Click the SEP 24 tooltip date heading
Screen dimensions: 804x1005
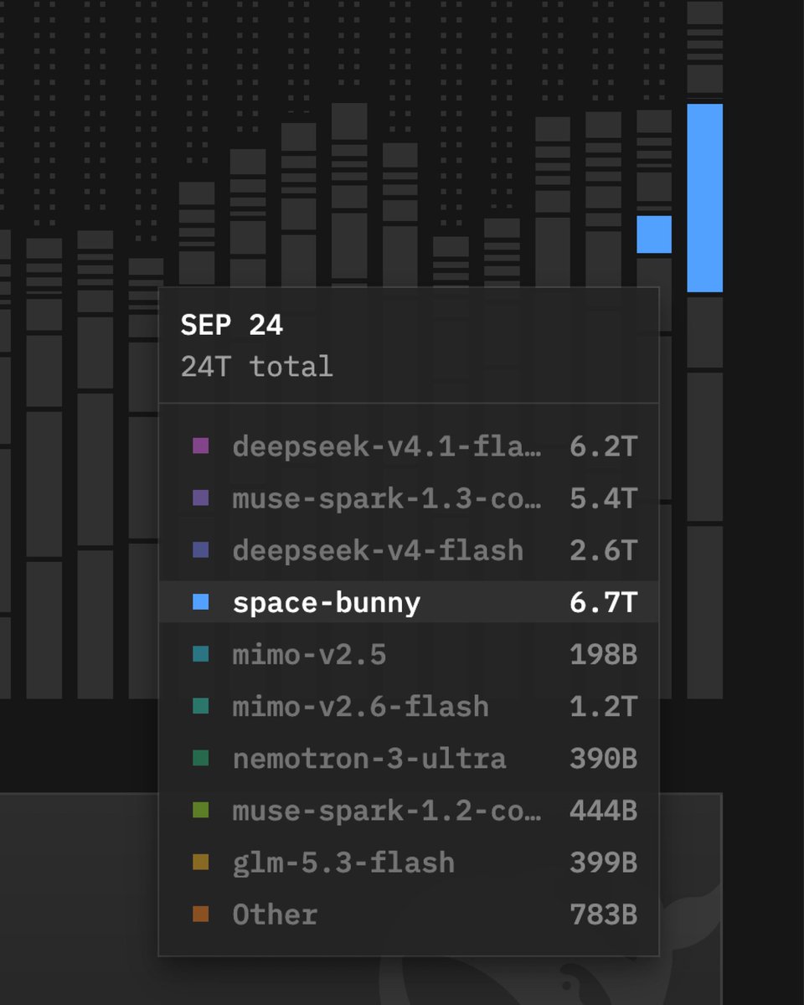232,325
